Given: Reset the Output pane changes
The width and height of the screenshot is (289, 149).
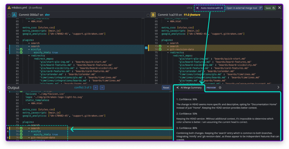Looking at the screenshot, I should 166,87.
